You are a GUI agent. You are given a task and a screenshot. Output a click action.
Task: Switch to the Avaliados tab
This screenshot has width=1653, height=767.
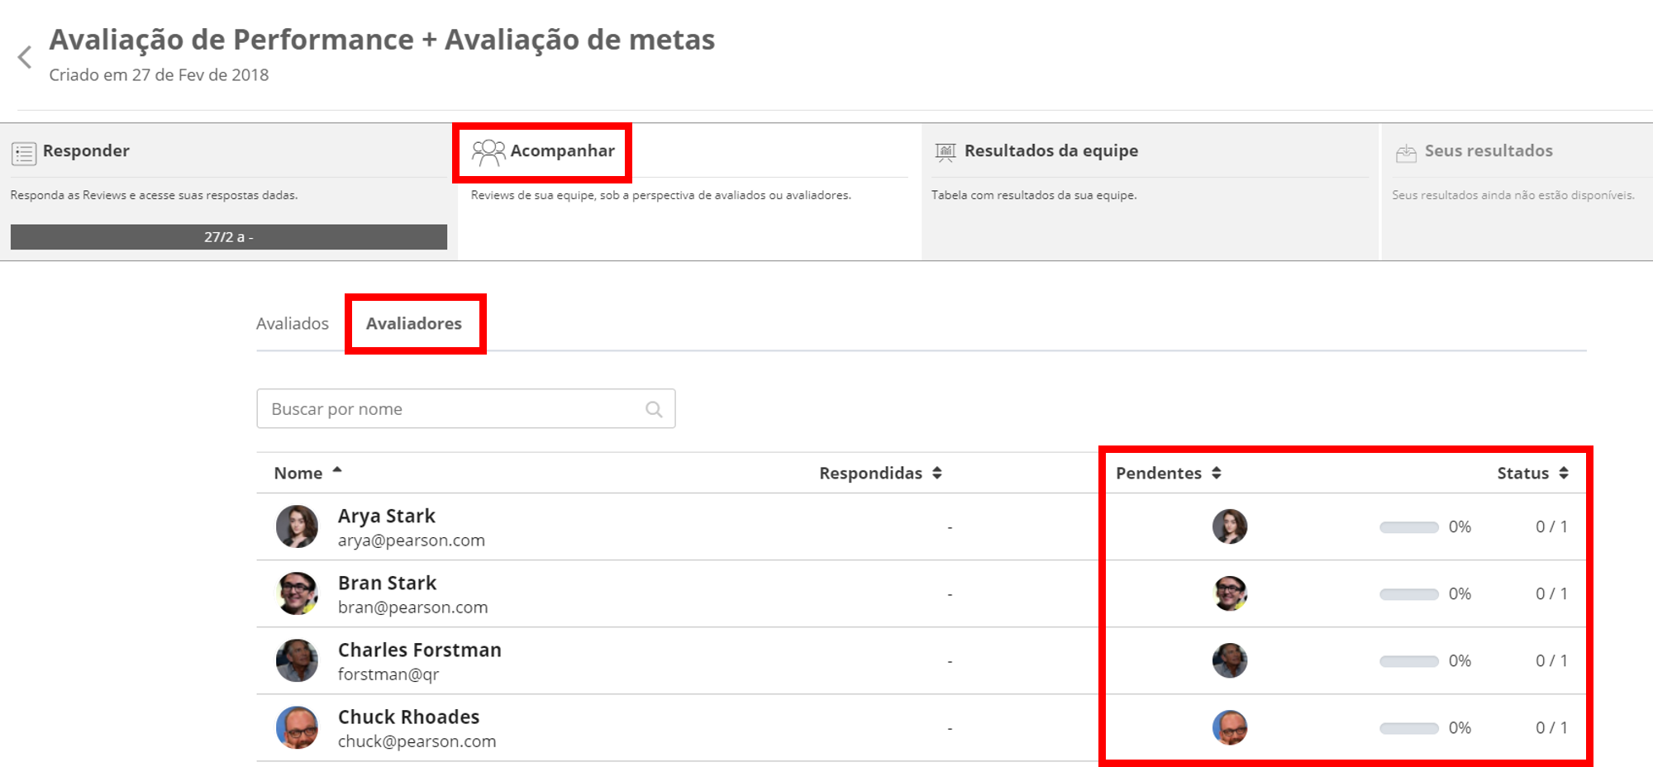(292, 324)
